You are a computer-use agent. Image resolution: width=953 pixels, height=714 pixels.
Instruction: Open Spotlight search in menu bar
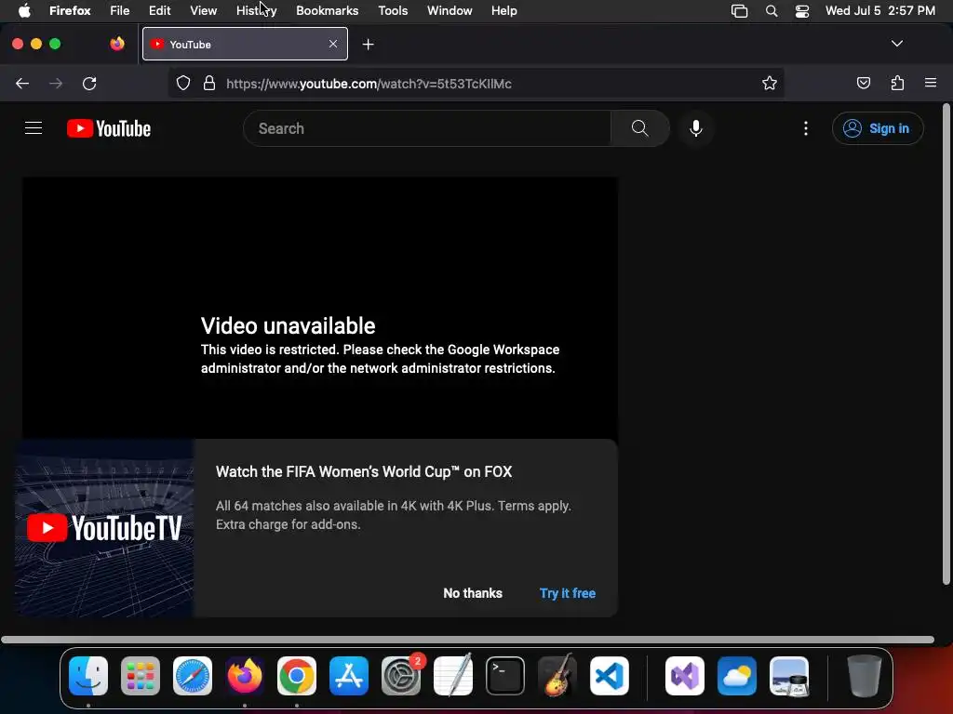click(x=772, y=10)
